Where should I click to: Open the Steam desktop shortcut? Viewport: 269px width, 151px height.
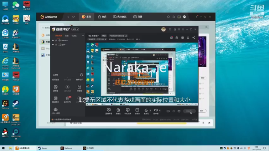coord(16,105)
